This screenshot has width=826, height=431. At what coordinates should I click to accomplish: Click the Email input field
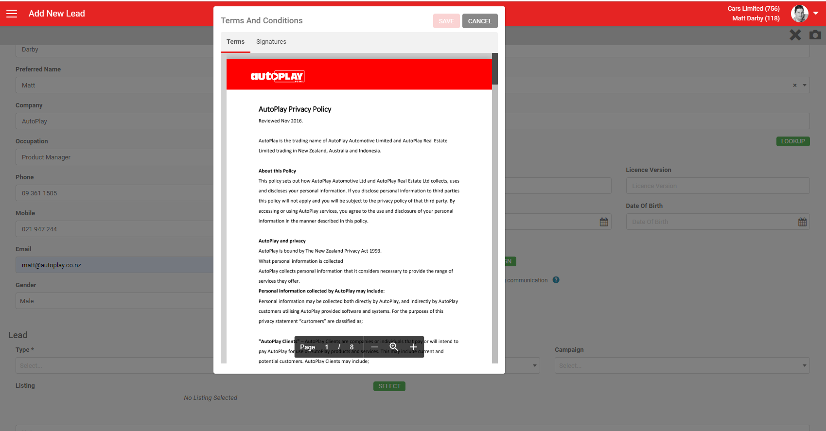(115, 265)
